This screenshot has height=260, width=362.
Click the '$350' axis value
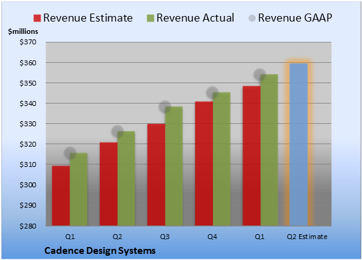point(28,83)
